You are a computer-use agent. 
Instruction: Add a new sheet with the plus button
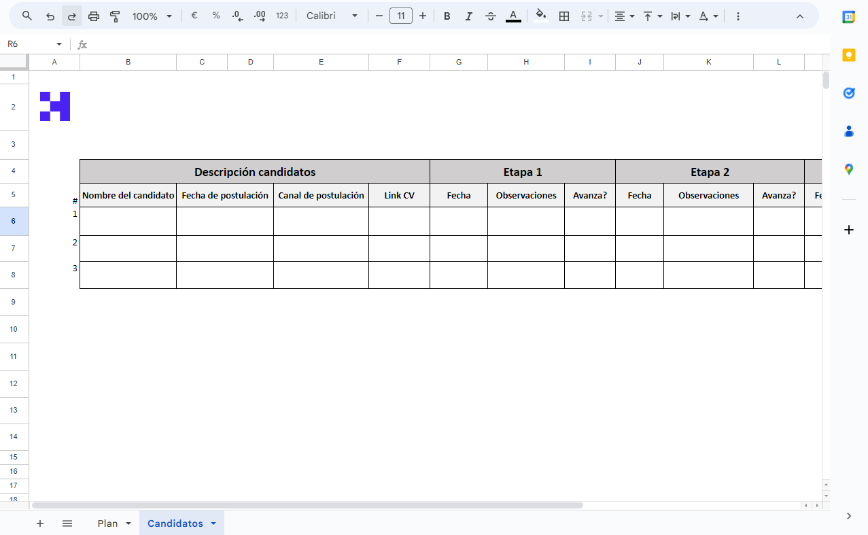click(40, 523)
